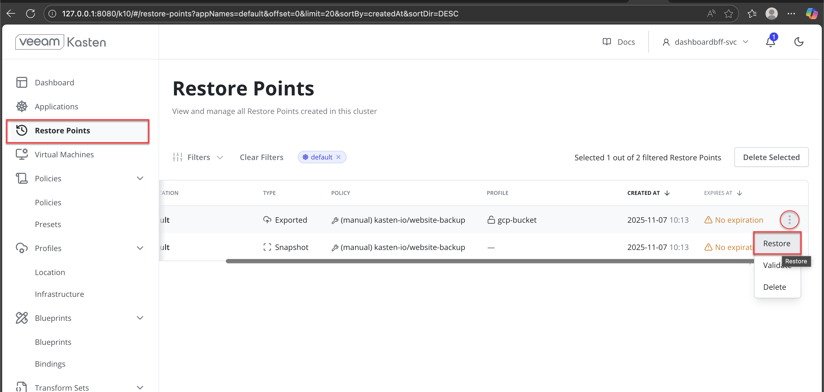The width and height of the screenshot is (824, 392).
Task: Click the browser address bar URL
Action: (260, 13)
